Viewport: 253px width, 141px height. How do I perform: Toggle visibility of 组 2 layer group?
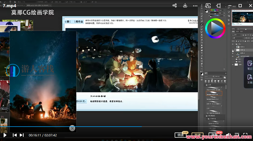[x=233, y=44]
